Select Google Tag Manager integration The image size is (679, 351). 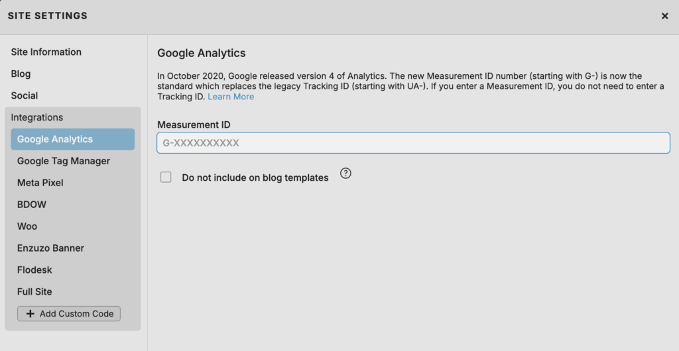click(64, 161)
